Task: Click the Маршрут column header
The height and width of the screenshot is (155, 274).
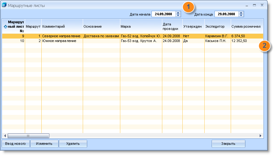Action: [33, 26]
